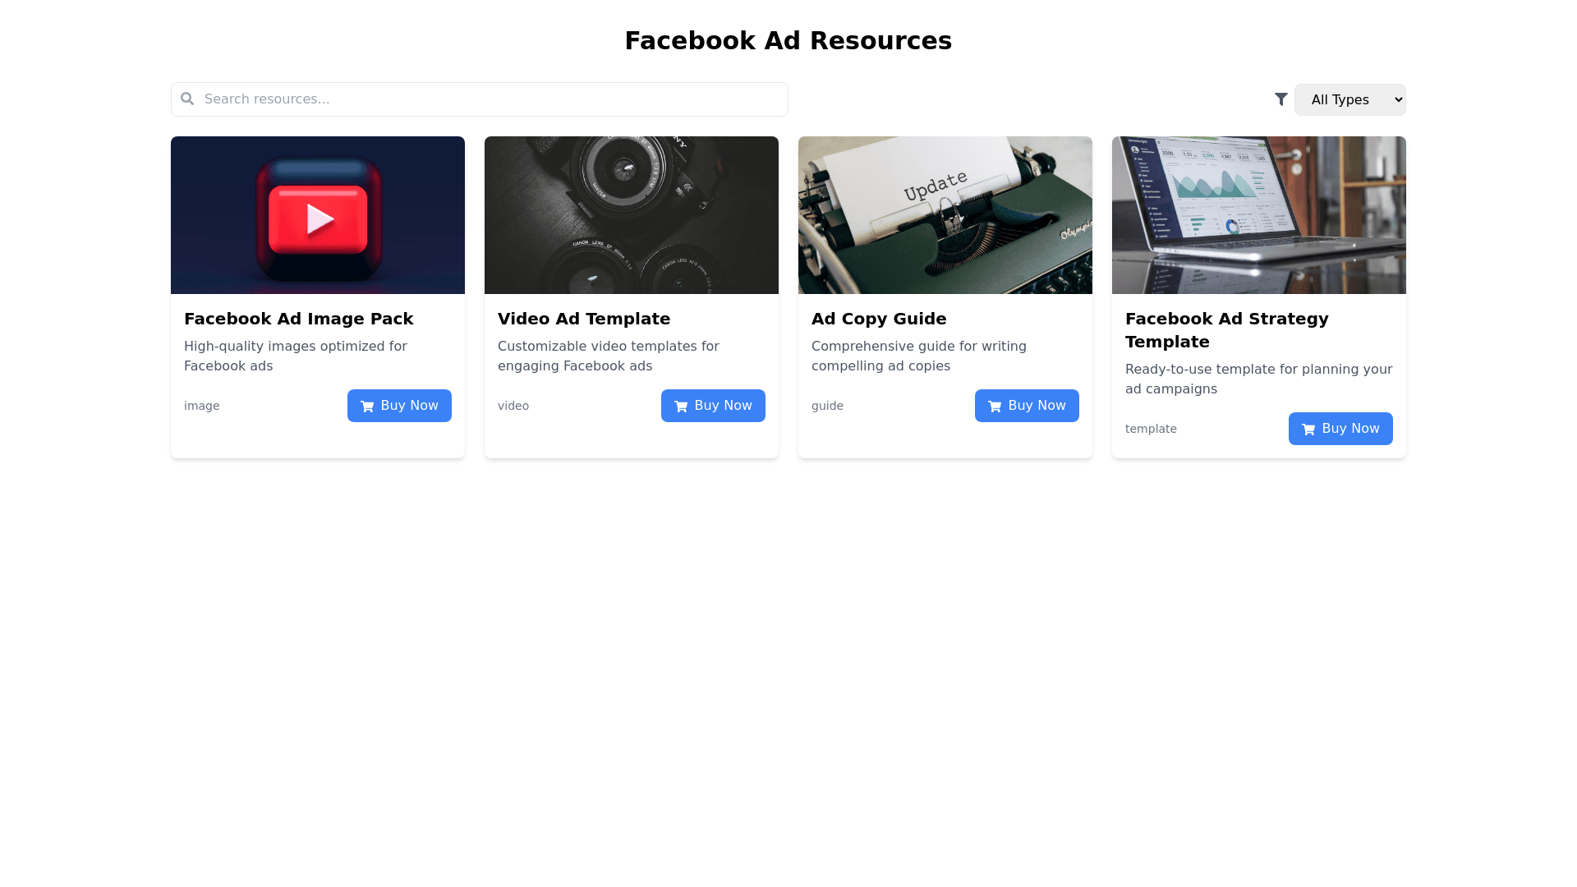Click the camera lenses thumbnail image
This screenshot has width=1577, height=887.
coord(632,215)
